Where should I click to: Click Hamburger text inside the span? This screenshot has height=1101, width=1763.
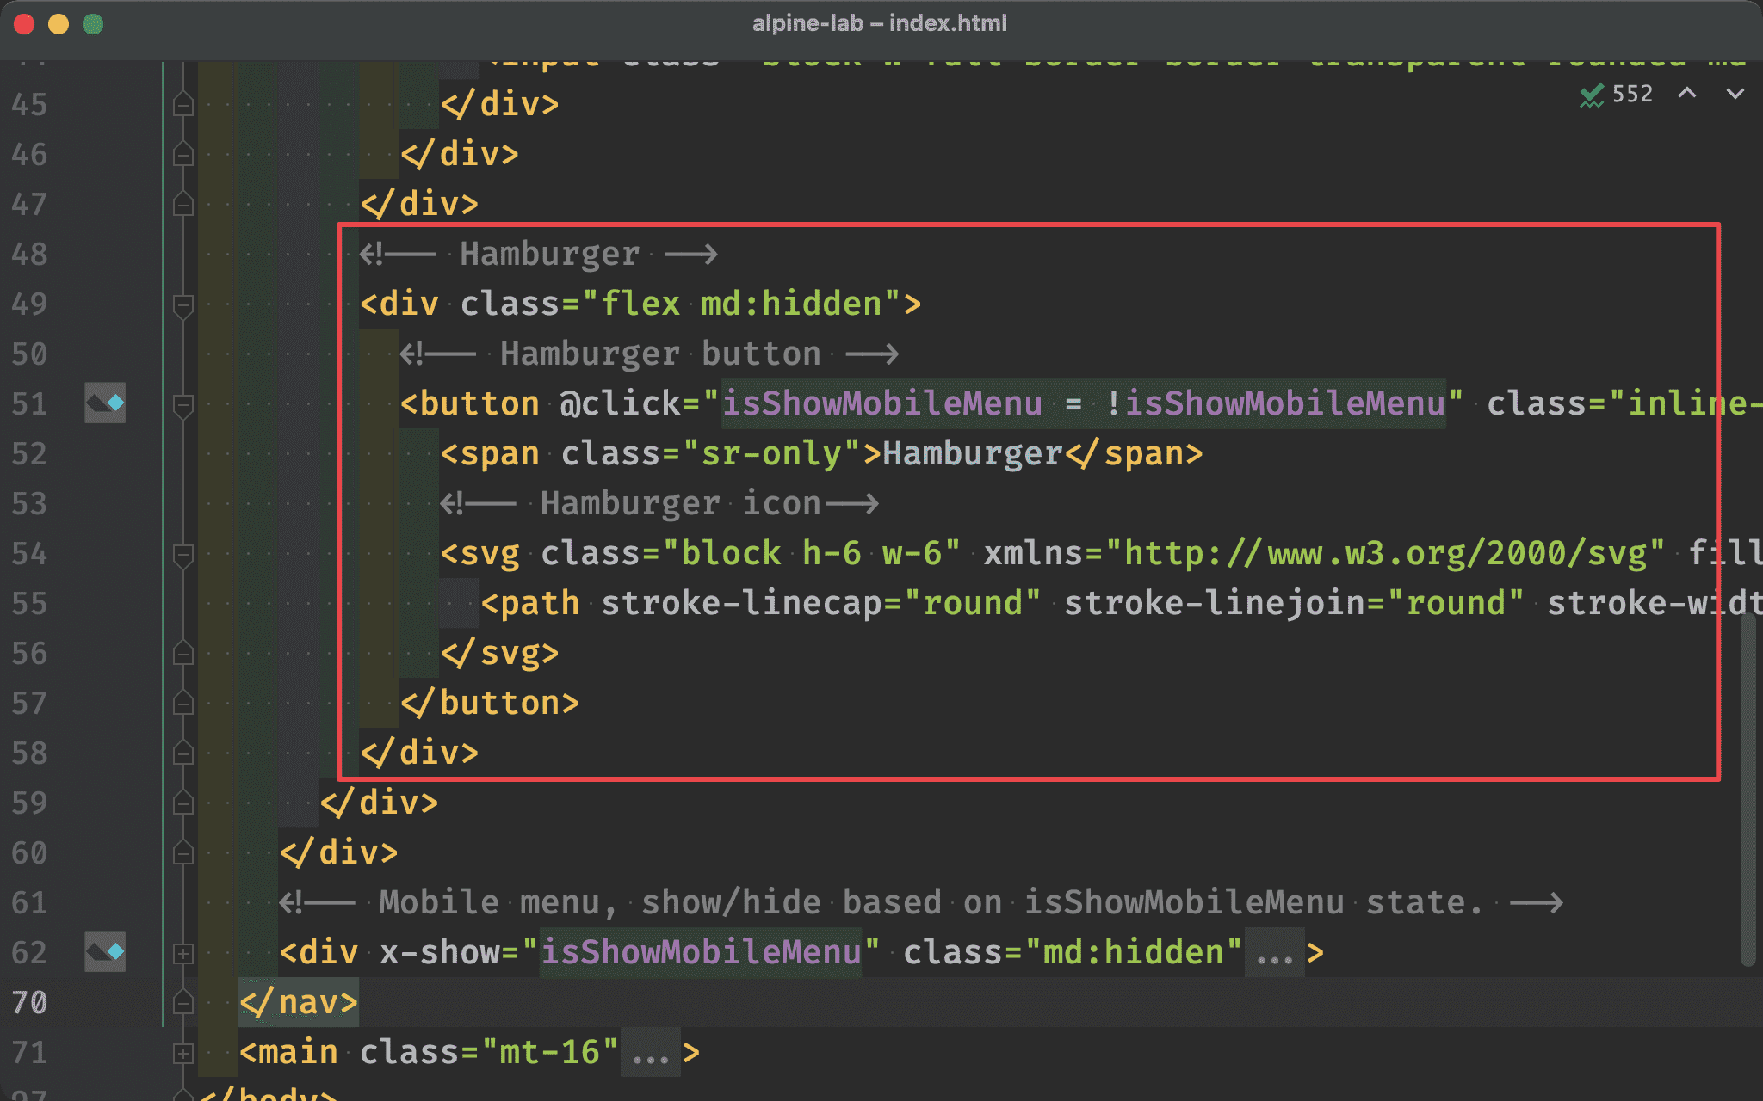973,454
